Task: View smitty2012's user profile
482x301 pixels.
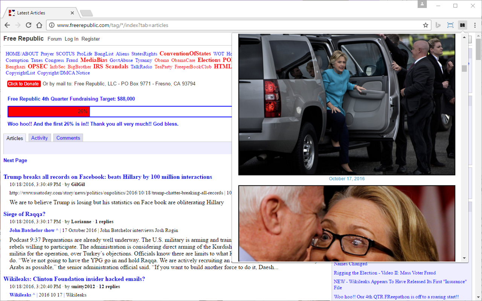Action: pyautogui.click(x=83, y=286)
